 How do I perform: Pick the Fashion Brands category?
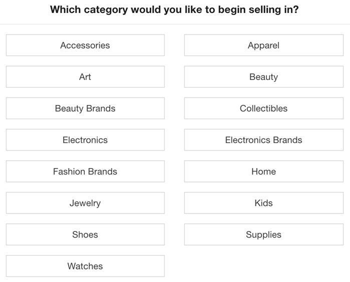[85, 171]
